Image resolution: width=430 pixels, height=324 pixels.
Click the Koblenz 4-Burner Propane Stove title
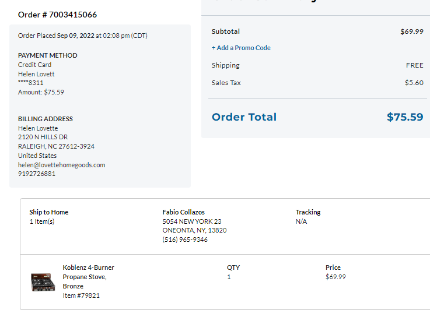[x=88, y=277]
